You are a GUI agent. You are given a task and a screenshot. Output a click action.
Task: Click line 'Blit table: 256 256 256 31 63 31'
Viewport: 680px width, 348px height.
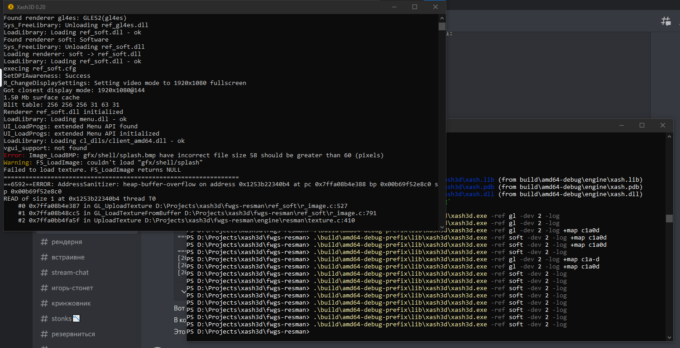61,104
